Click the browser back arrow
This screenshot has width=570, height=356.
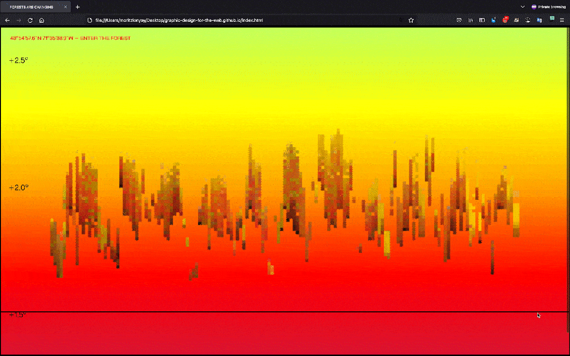(x=7, y=20)
